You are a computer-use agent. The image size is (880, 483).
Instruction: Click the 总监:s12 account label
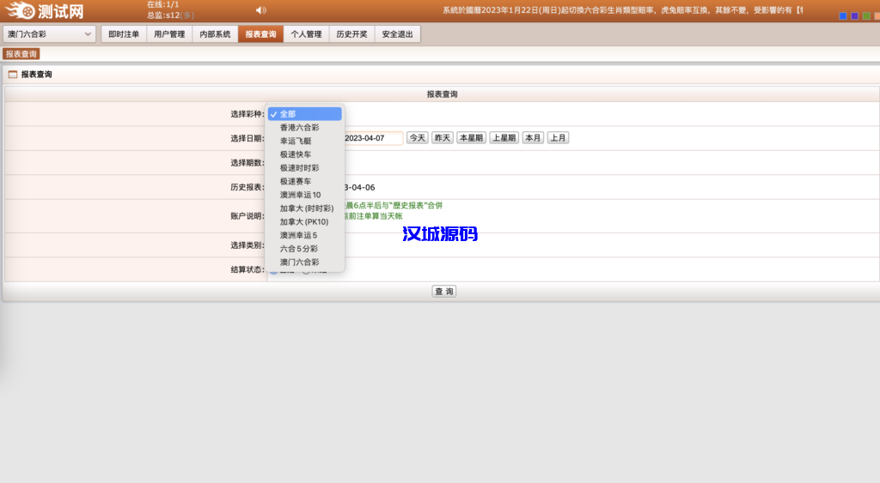coord(171,15)
